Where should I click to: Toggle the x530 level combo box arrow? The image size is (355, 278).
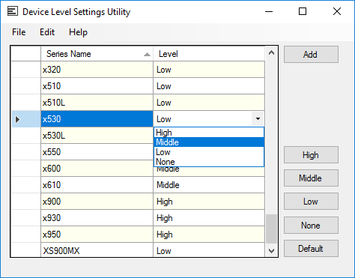point(258,119)
